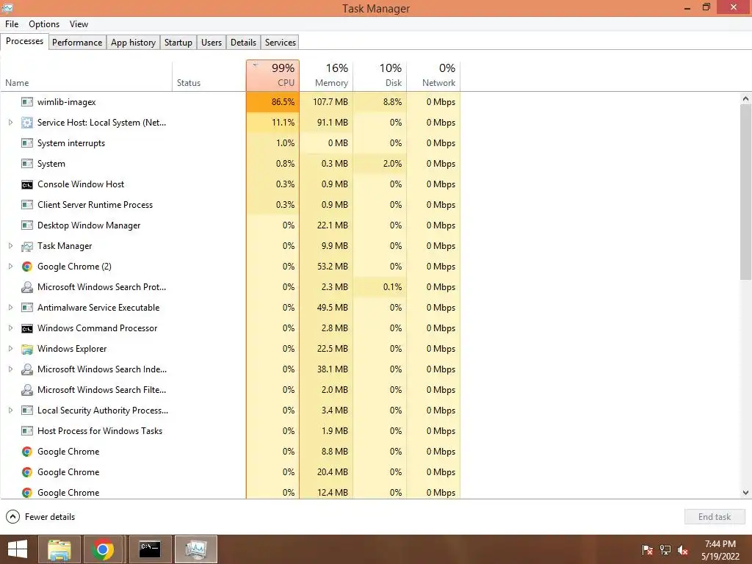Click the muted volume tray icon
752x564 pixels.
(683, 549)
